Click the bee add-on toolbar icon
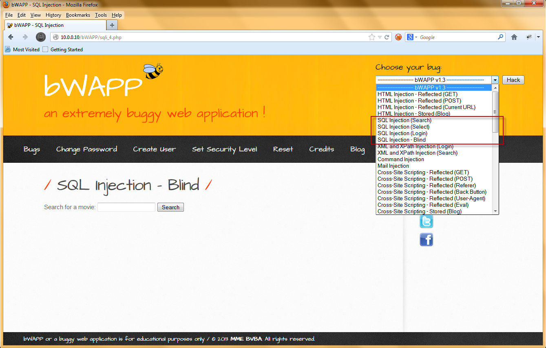546x348 pixels. [529, 37]
